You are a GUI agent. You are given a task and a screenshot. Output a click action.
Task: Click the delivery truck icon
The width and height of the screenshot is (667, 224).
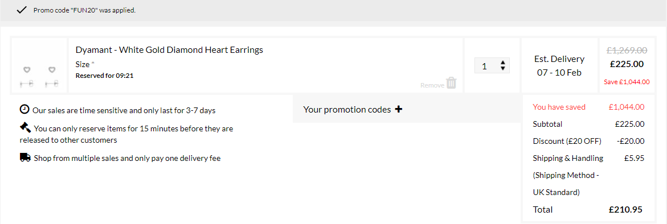click(x=26, y=158)
